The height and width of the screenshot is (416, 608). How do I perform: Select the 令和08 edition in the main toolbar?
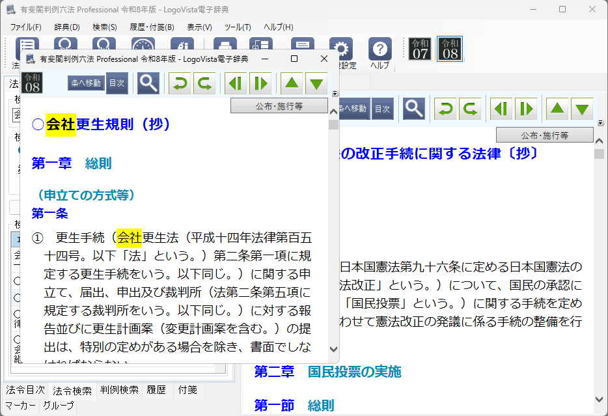[450, 49]
